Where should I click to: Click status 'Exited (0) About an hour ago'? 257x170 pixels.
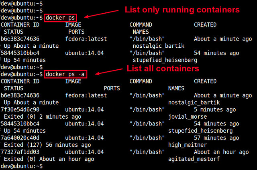(49, 159)
